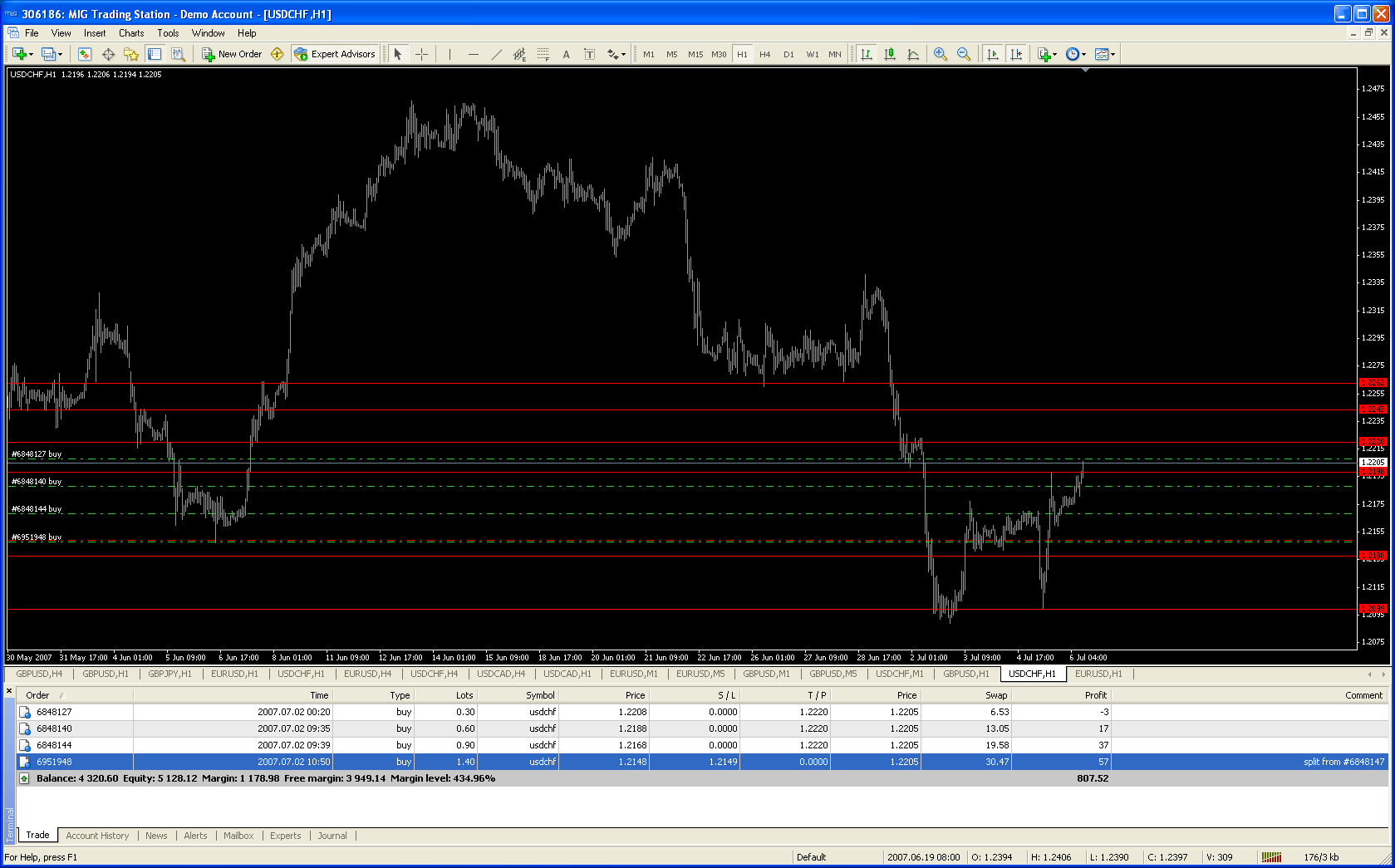Toggle the Expert Advisors button
This screenshot has width=1395, height=868.
point(335,54)
